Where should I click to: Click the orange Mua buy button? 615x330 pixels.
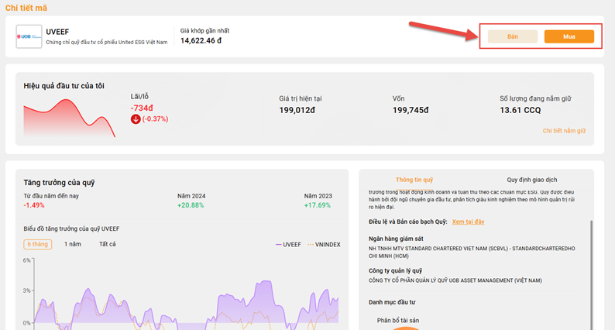(569, 36)
